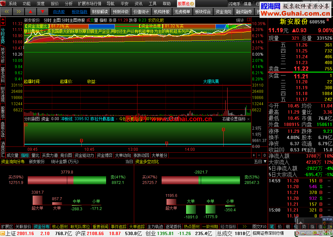Go back with the yellow << toolbar arrow
333x237 pixels.
7,12
